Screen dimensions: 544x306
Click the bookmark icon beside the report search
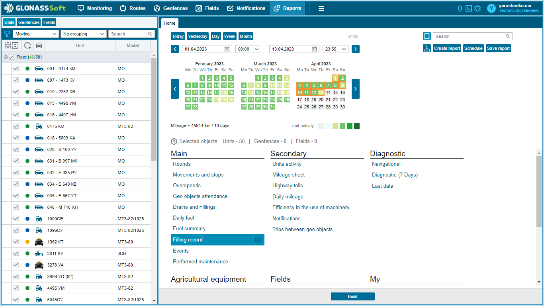(x=427, y=36)
